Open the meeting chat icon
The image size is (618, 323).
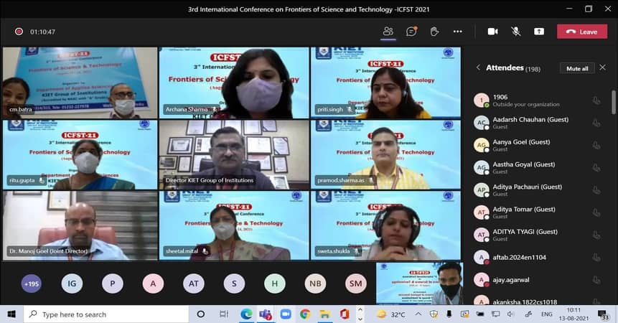(x=411, y=32)
